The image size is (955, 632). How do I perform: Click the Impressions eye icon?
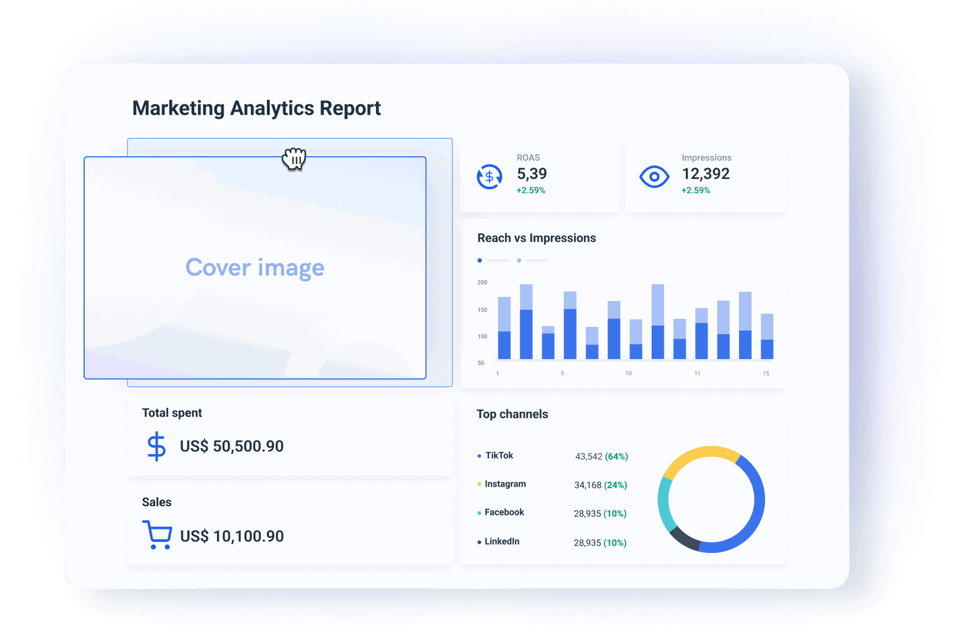(654, 176)
